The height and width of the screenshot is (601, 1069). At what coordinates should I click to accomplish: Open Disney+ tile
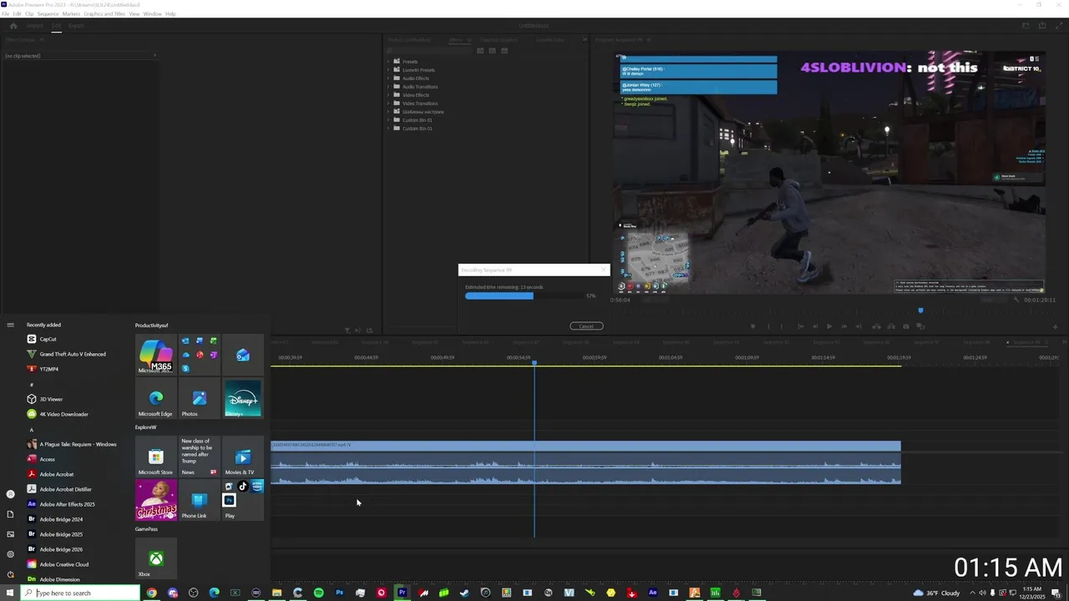[243, 398]
